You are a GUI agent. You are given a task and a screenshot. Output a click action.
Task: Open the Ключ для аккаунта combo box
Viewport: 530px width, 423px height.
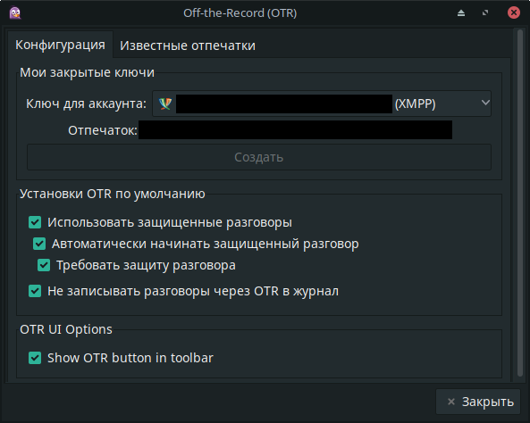coord(322,104)
